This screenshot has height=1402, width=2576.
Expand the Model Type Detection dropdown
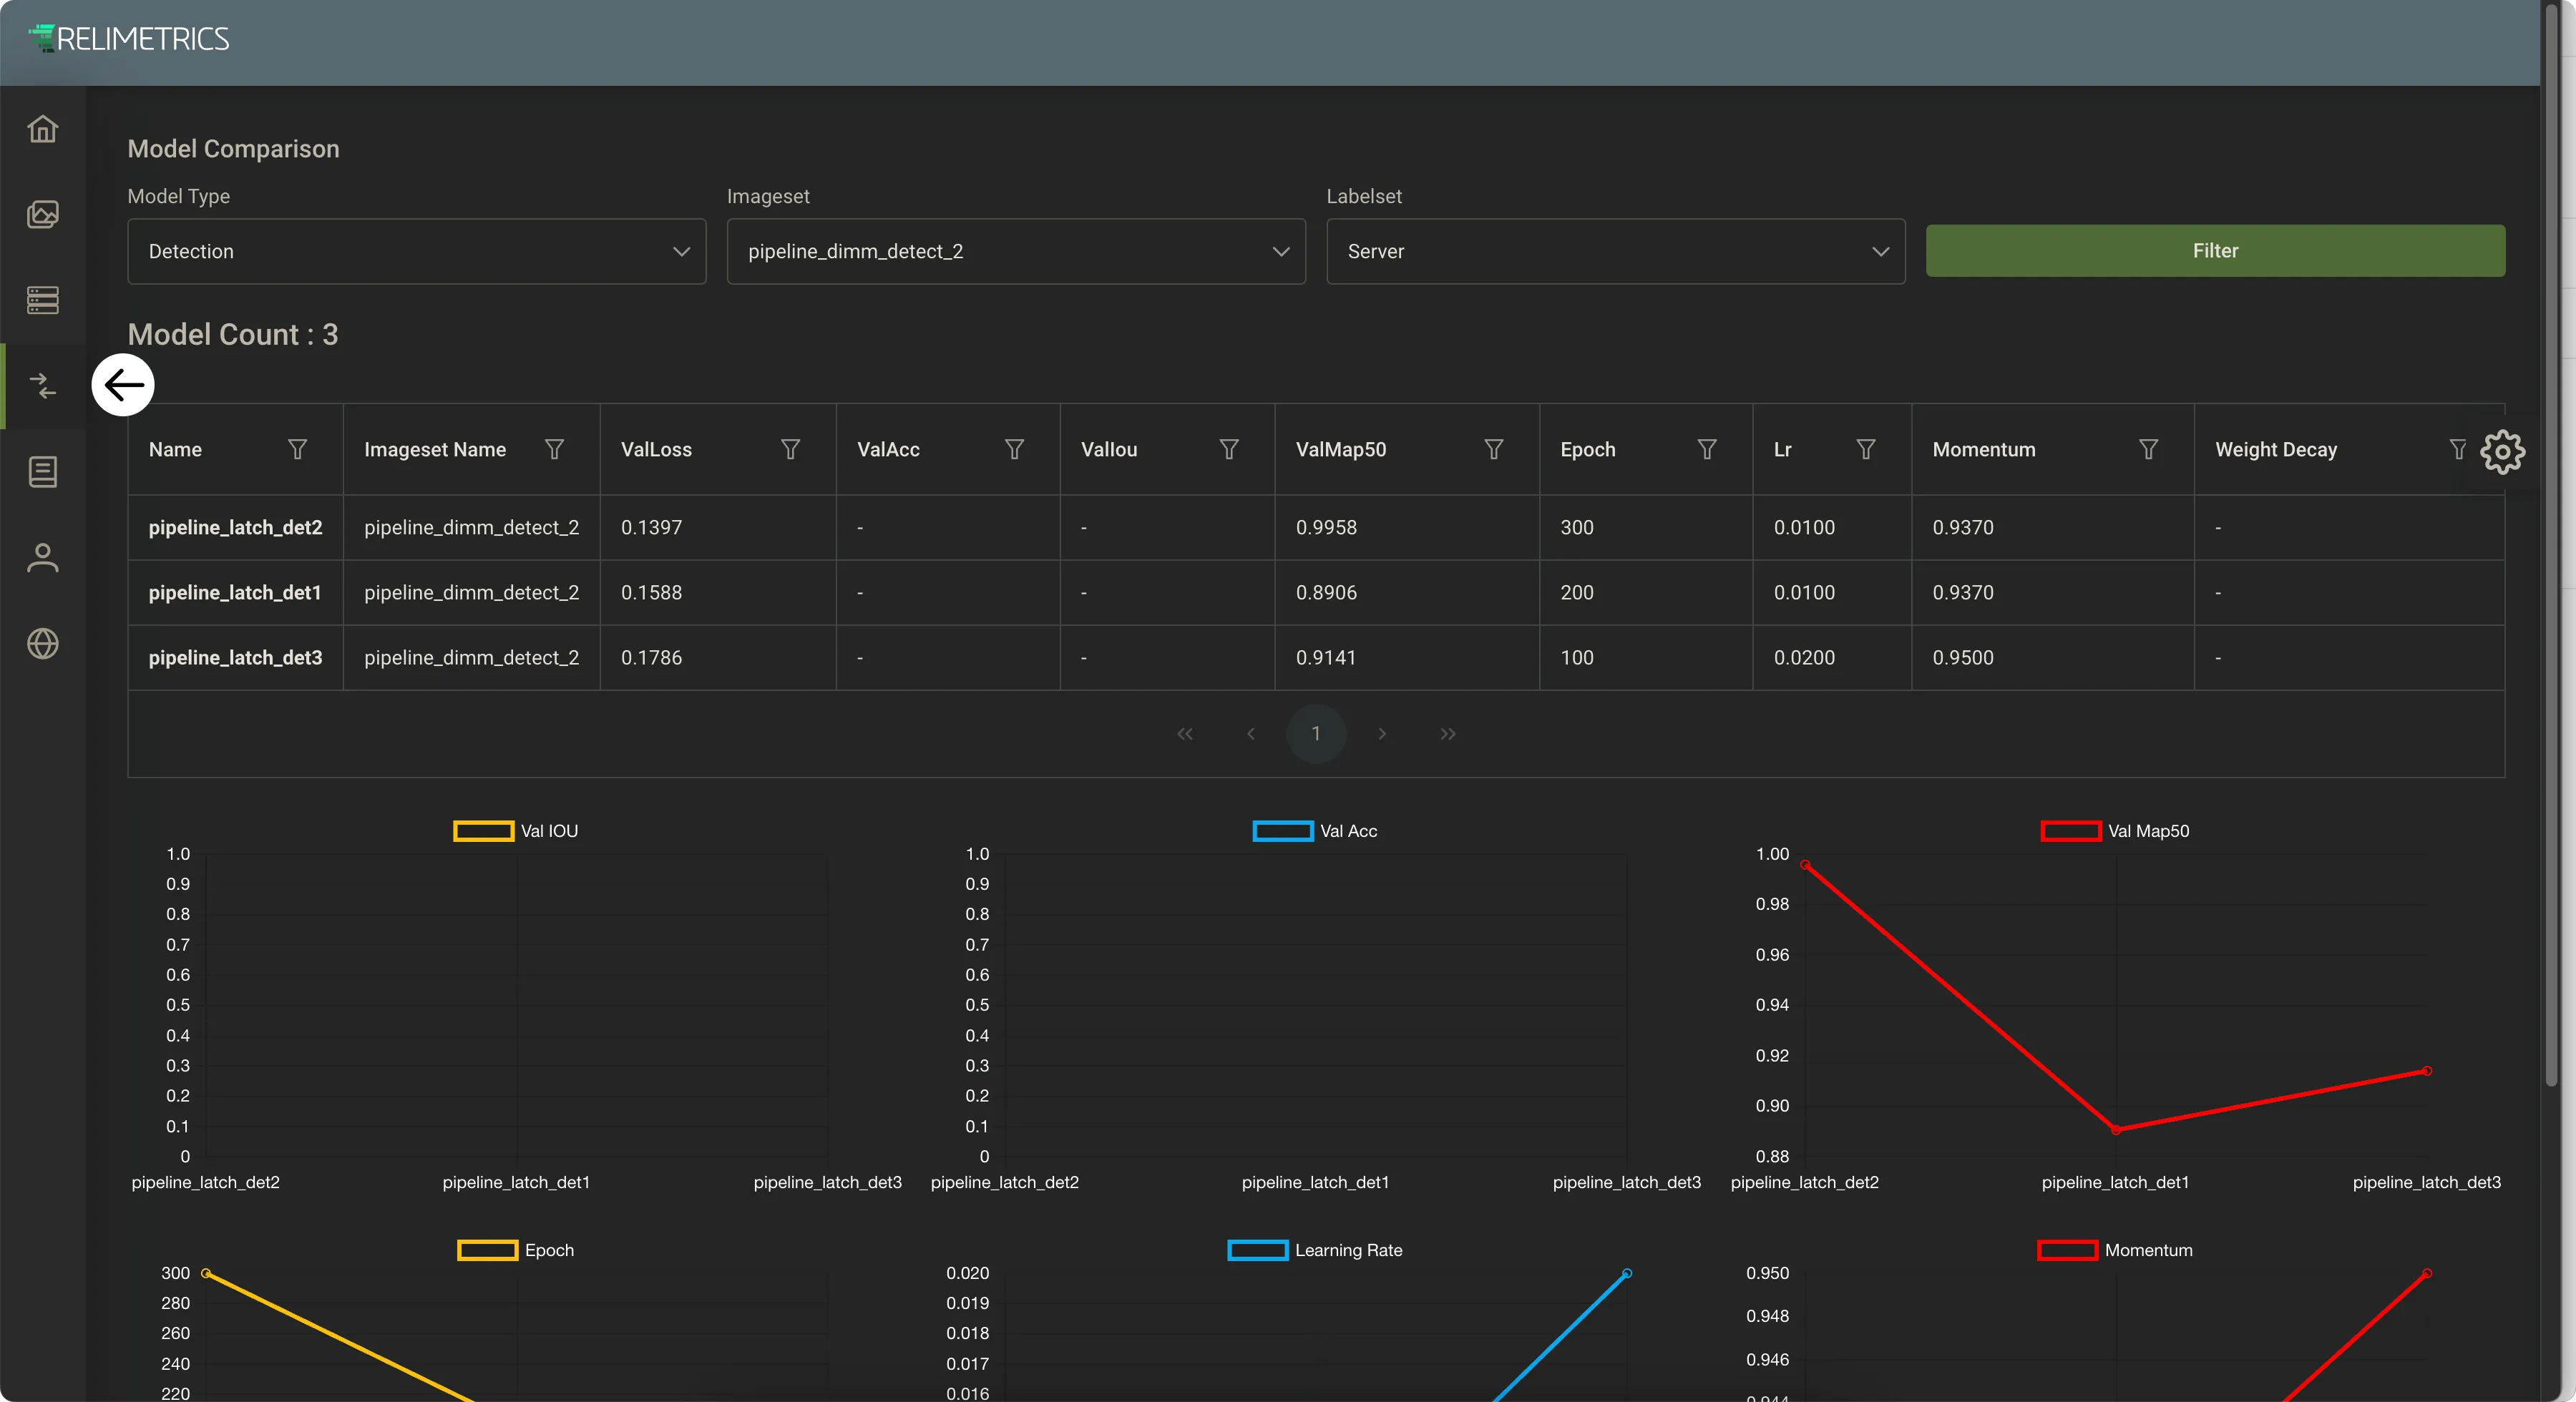[417, 252]
